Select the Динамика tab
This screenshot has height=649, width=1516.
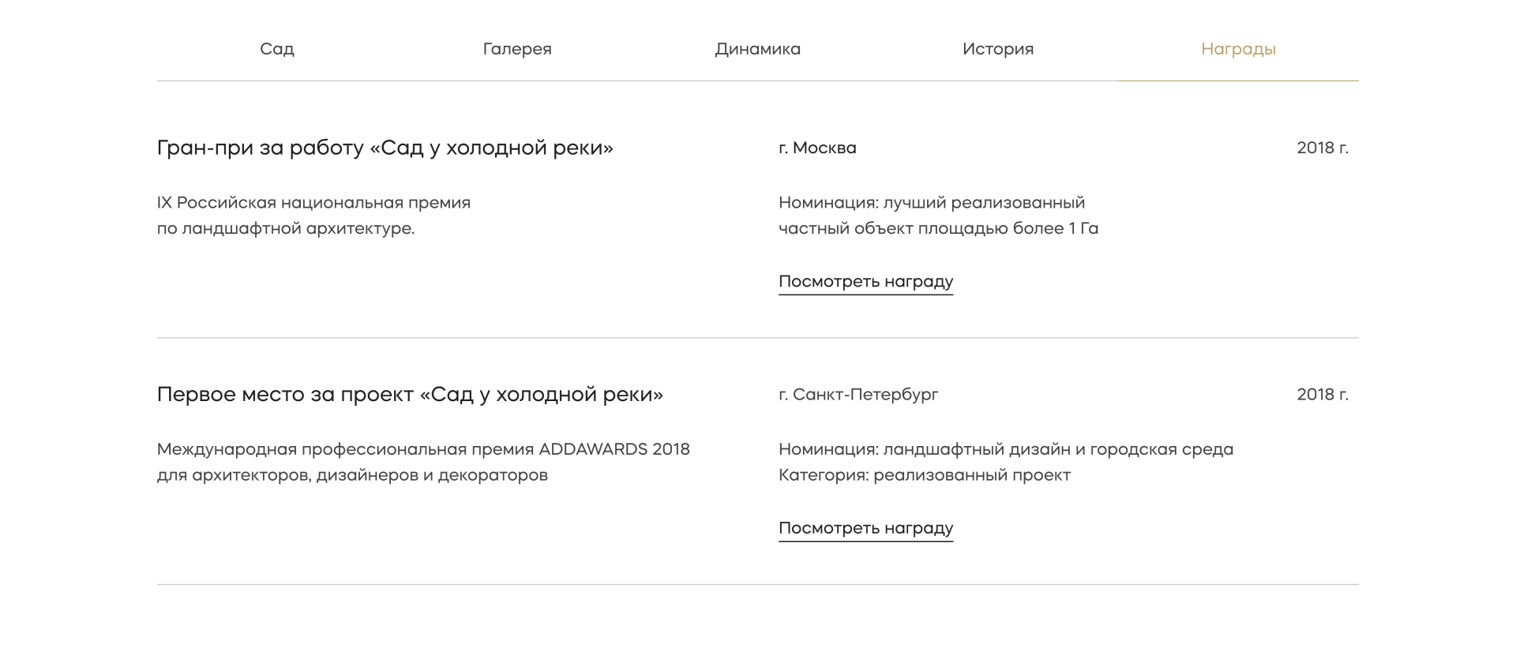[x=757, y=49]
